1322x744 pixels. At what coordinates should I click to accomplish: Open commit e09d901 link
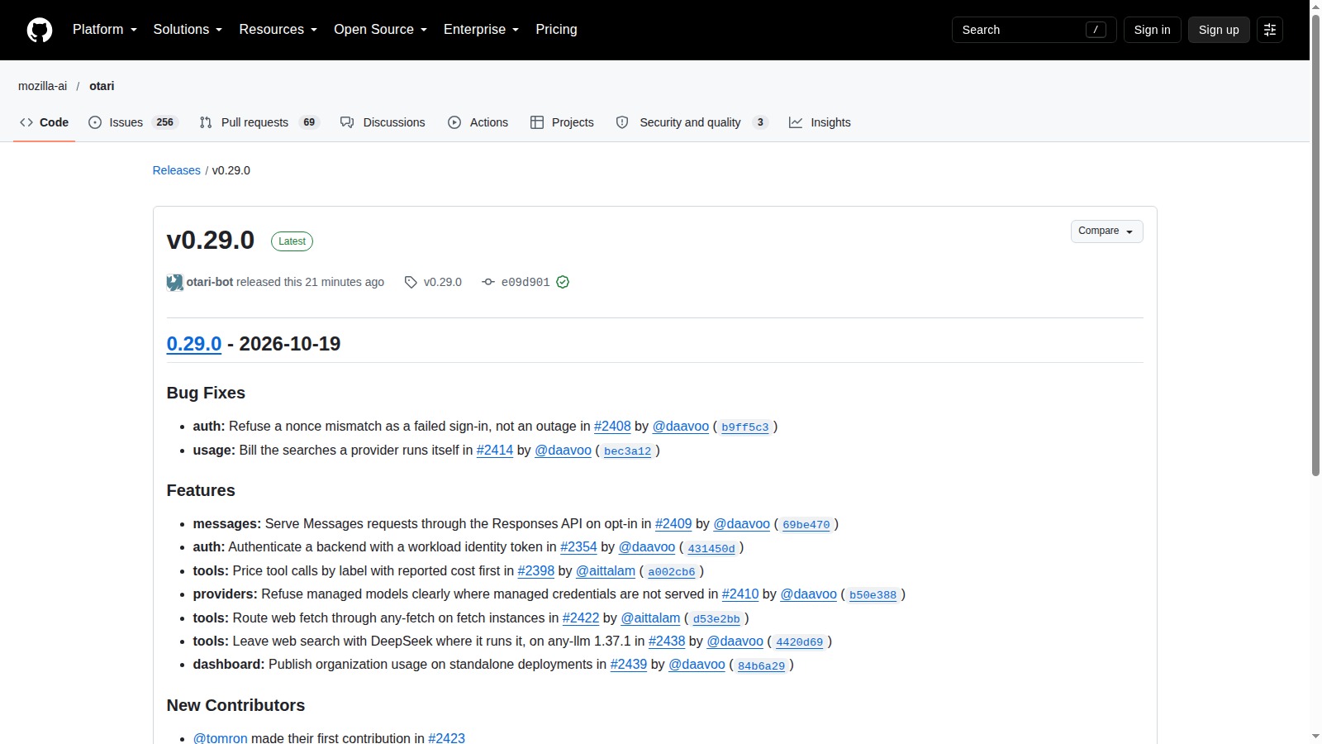pos(525,282)
